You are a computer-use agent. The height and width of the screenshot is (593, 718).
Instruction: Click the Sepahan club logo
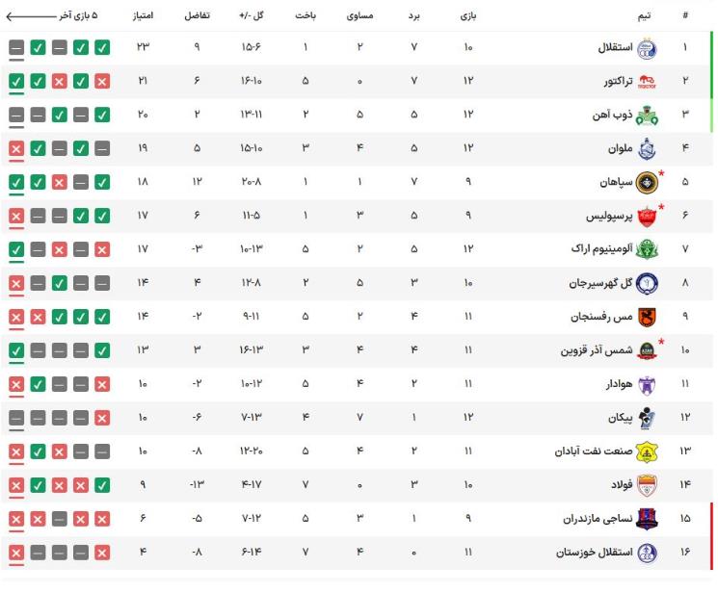click(647, 183)
